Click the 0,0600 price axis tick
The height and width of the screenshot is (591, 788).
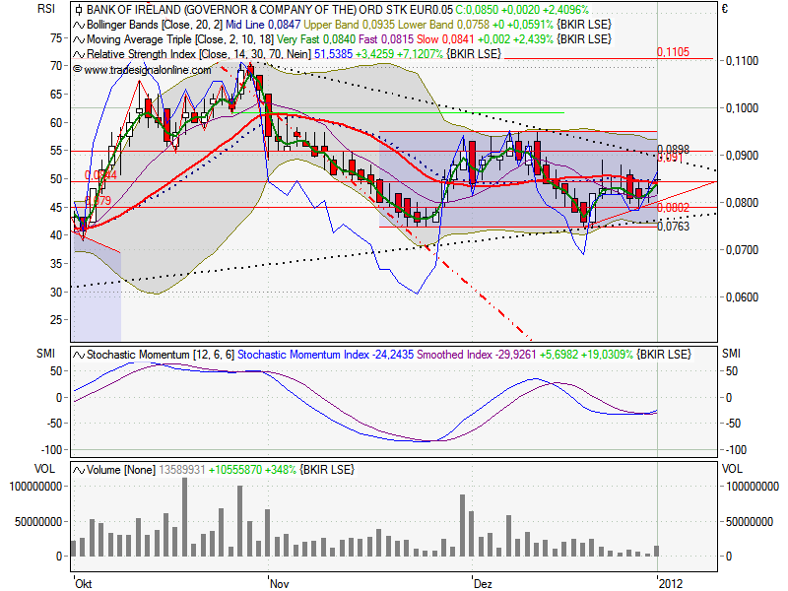(743, 297)
